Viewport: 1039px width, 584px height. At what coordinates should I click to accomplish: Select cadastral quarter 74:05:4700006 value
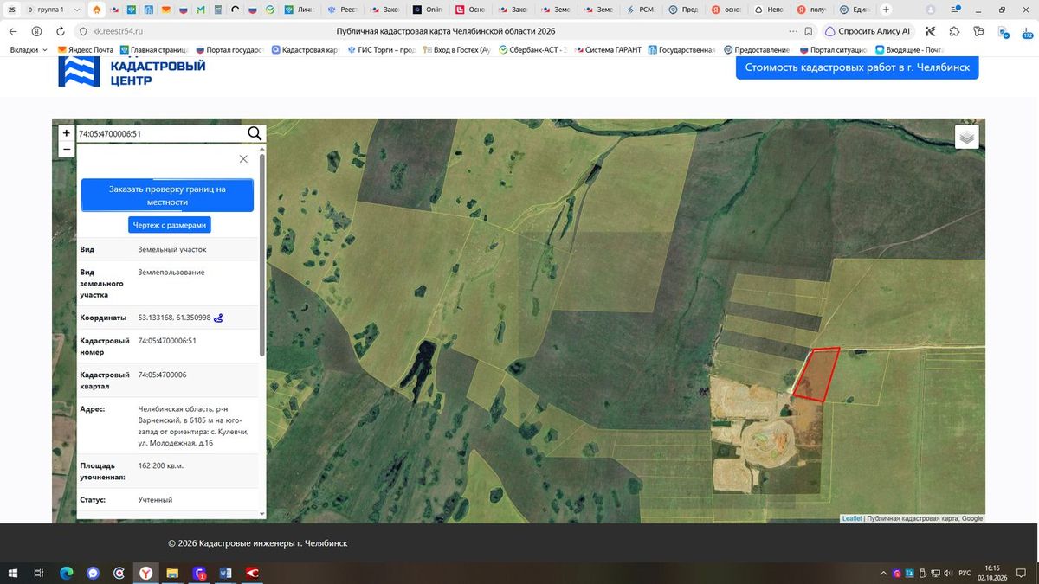point(162,375)
